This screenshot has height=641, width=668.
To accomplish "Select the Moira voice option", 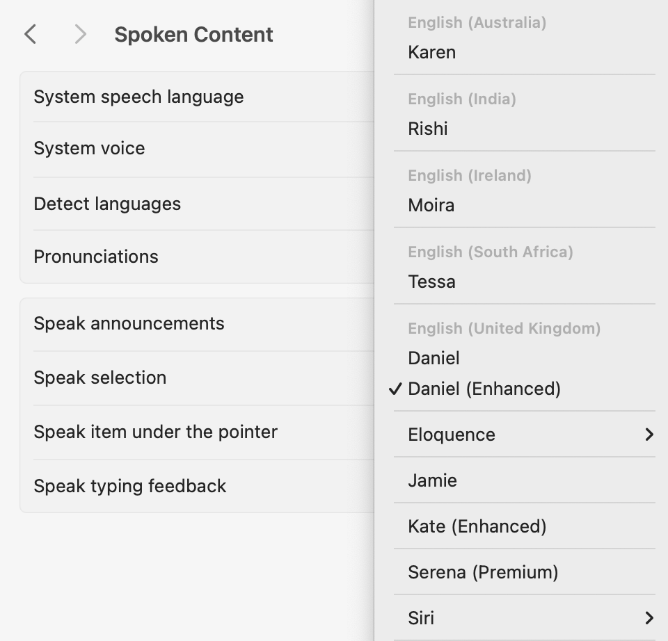I will coord(431,205).
